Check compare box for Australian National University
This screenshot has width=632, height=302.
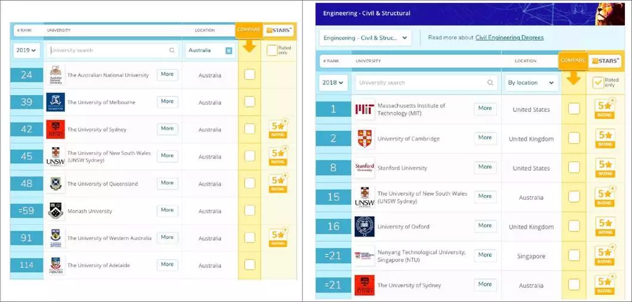pos(249,74)
